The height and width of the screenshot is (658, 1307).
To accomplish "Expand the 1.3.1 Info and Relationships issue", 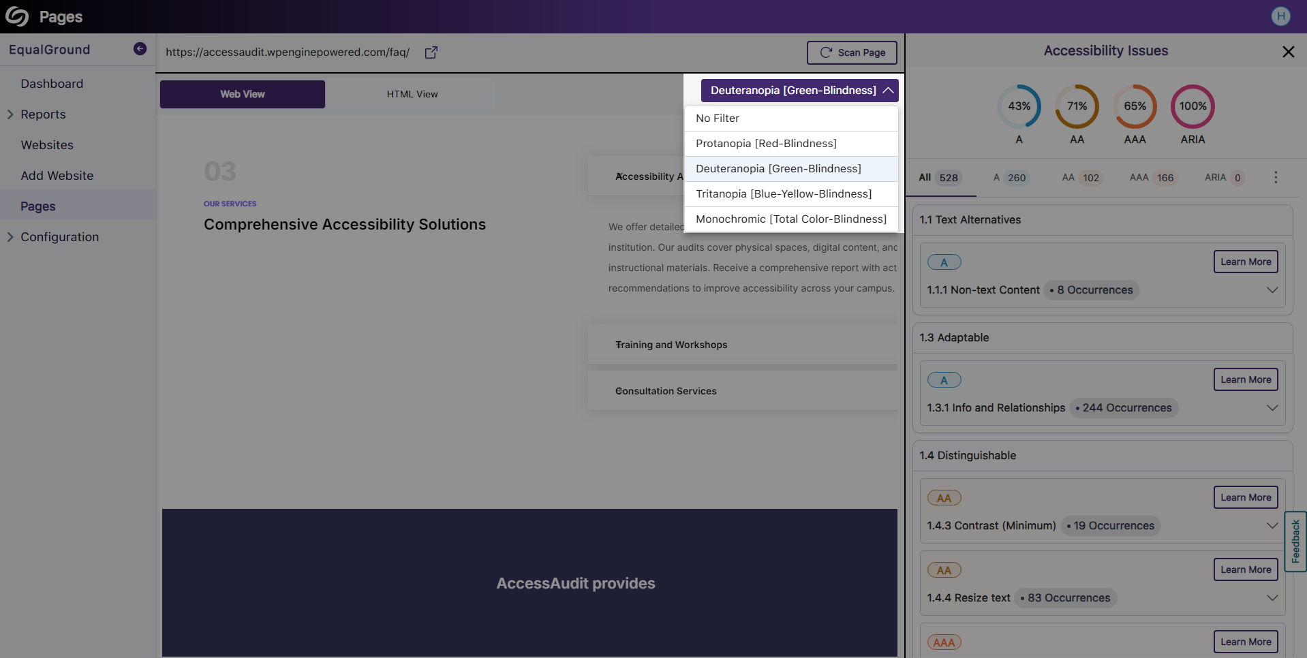I will (1272, 407).
